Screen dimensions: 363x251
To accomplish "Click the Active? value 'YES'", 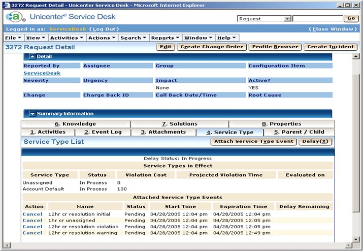I will (x=253, y=88).
